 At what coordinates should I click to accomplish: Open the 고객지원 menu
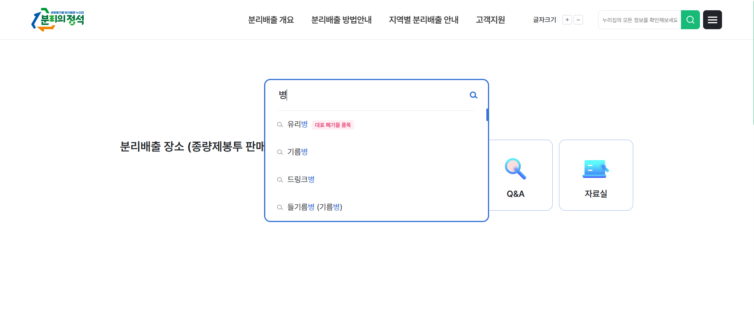490,20
